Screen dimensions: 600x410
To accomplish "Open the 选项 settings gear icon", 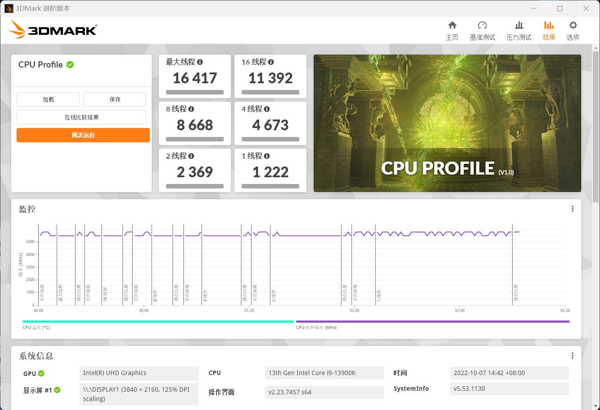I will (573, 26).
